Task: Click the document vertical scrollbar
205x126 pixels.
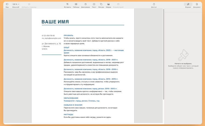Action: point(163,55)
